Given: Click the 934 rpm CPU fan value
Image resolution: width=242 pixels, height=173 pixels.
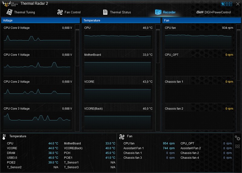Looking at the screenshot, I should tap(227, 28).
